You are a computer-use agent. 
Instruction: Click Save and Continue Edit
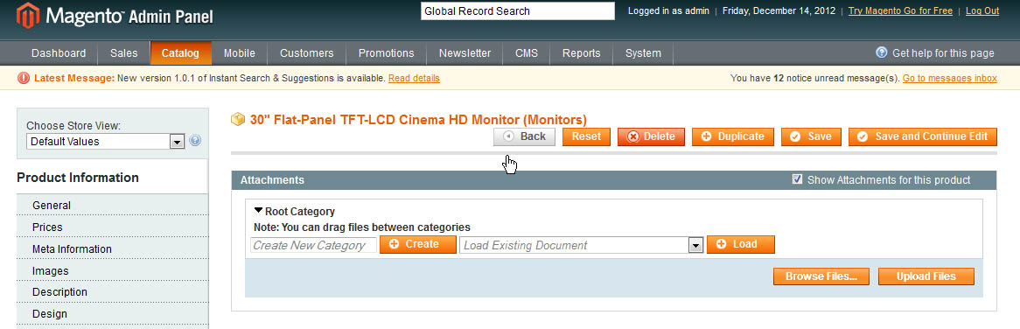tap(922, 136)
